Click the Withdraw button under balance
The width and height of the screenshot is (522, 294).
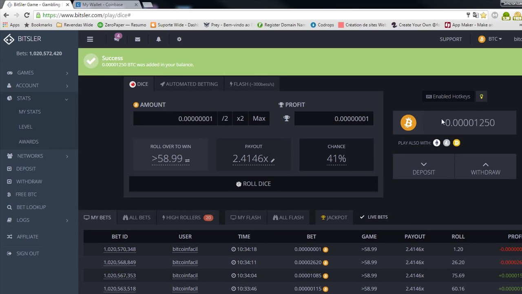[485, 167]
